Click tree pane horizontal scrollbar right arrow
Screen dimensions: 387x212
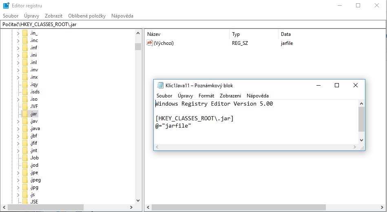(x=131, y=207)
